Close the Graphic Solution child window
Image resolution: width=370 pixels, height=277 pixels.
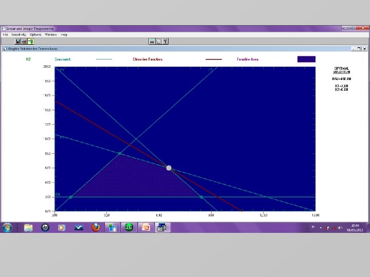tap(364, 49)
